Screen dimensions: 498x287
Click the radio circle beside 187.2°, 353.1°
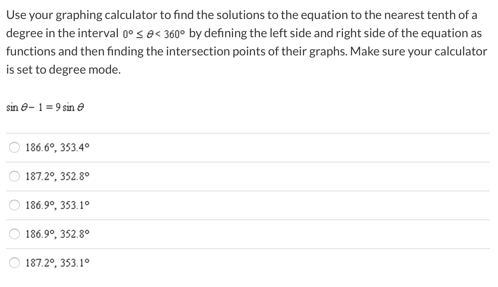click(x=14, y=262)
